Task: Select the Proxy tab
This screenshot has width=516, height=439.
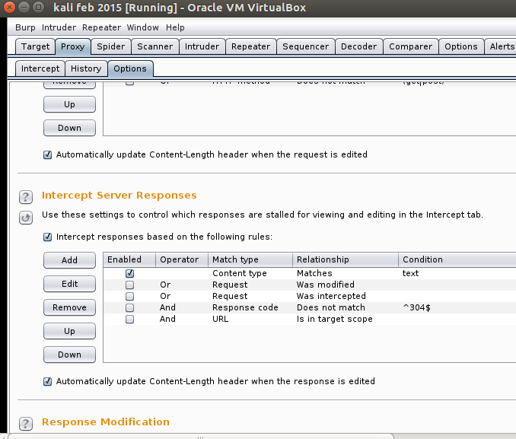Action: pos(73,46)
